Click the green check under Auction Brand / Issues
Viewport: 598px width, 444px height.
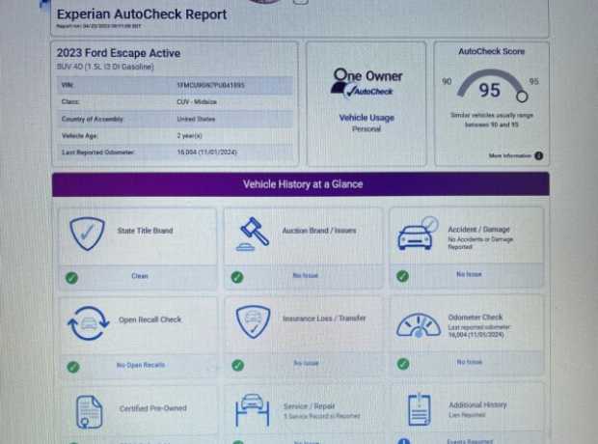237,277
